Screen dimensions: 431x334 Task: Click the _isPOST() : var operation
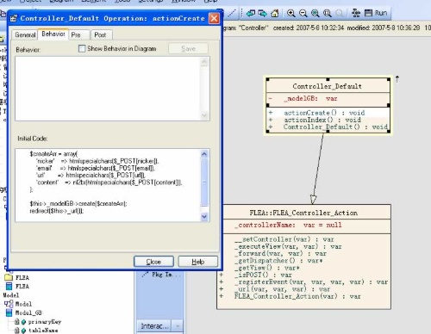click(x=263, y=275)
